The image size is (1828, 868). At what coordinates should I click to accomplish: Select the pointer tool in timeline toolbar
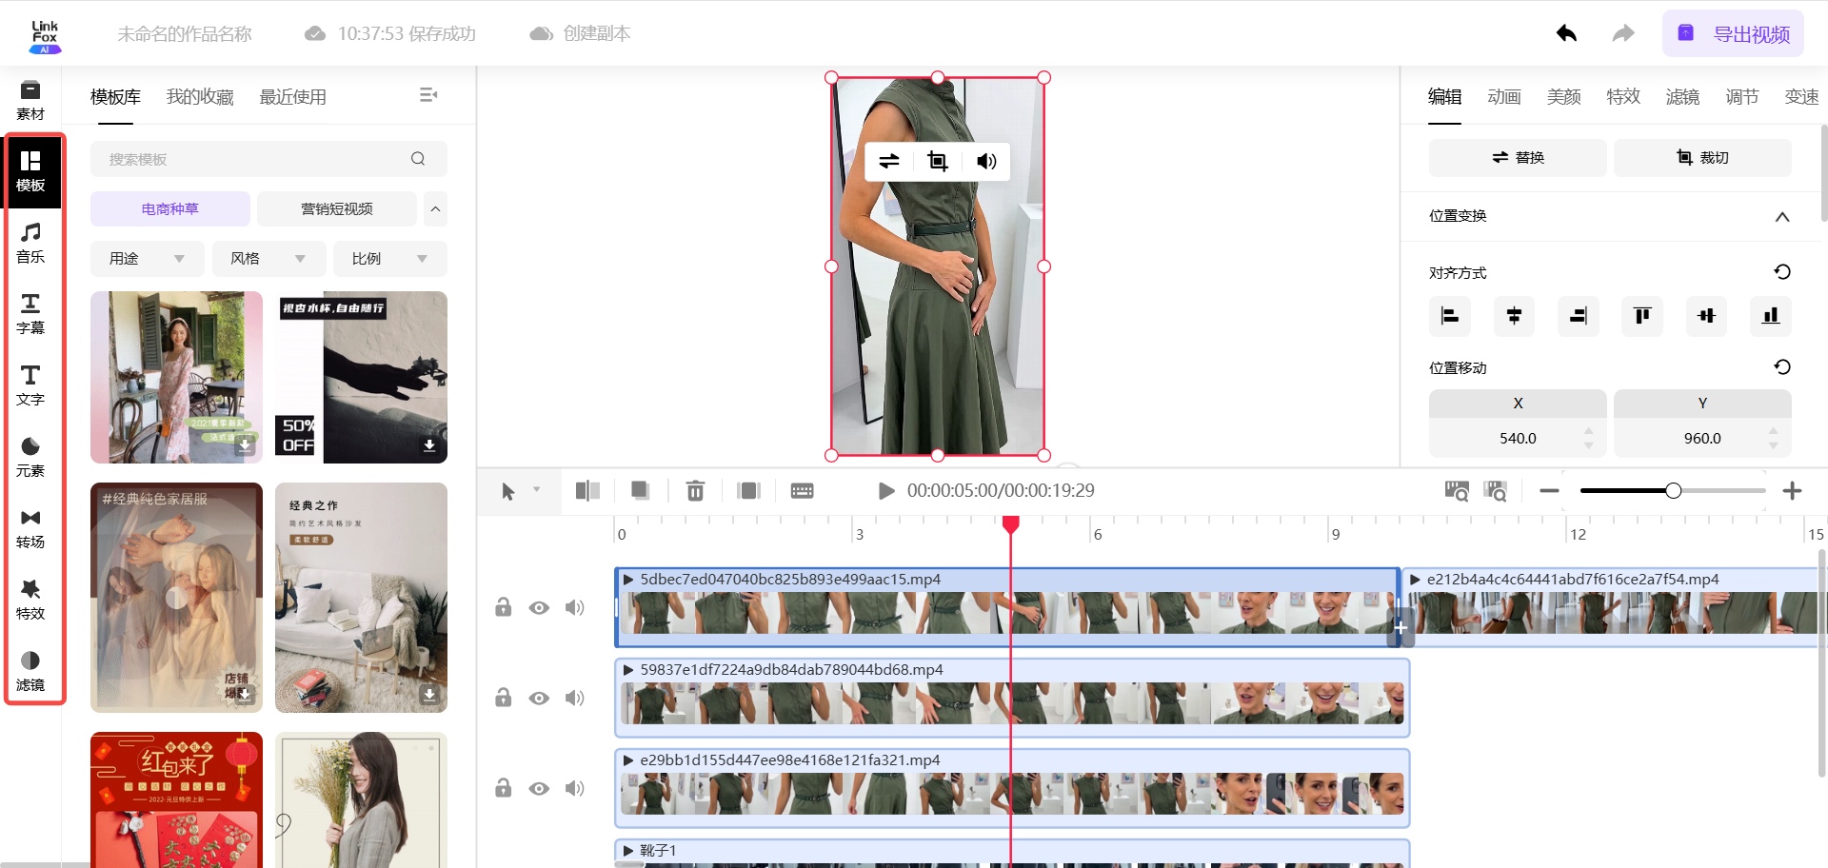507,491
